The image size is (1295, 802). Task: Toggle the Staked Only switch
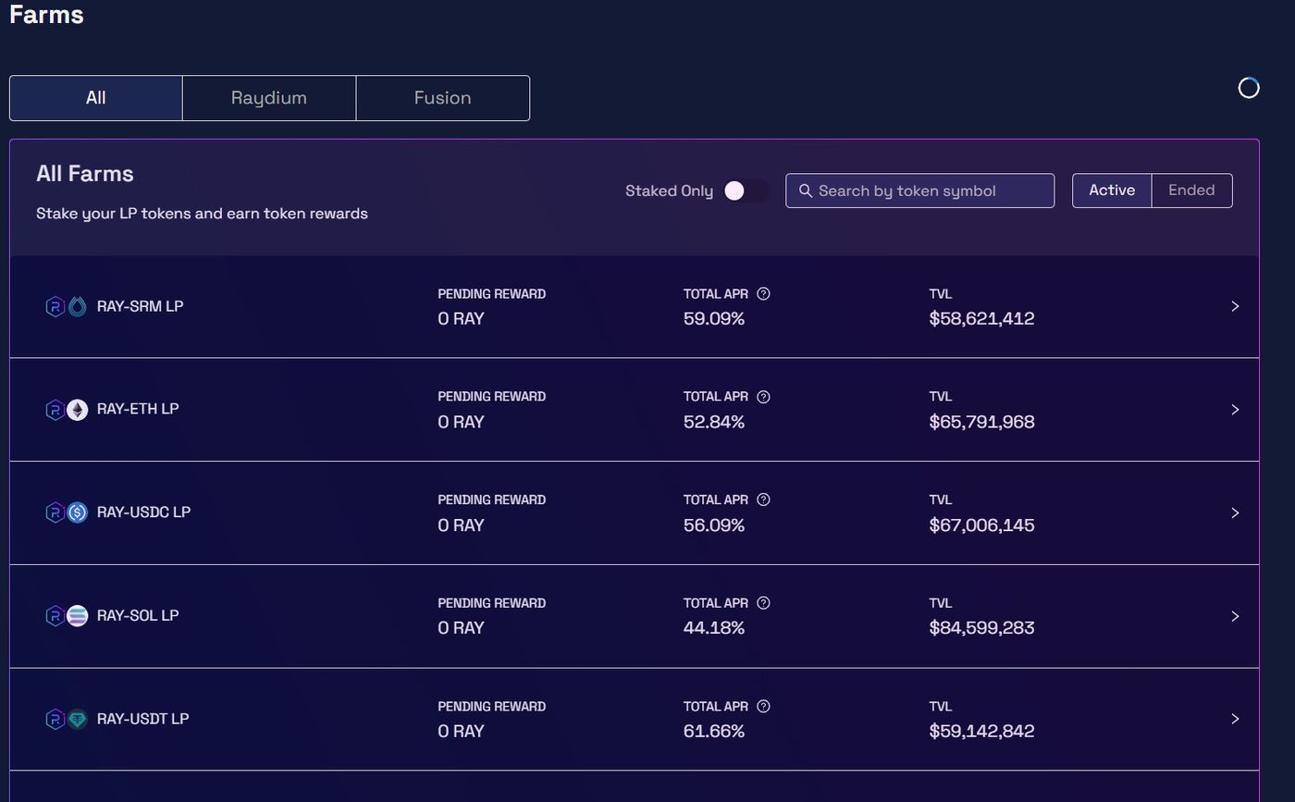point(746,191)
